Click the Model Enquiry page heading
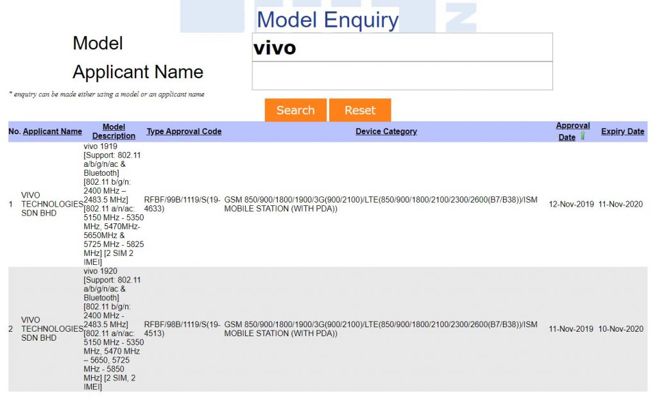Viewport: 657px width, 401px height. coord(328,20)
